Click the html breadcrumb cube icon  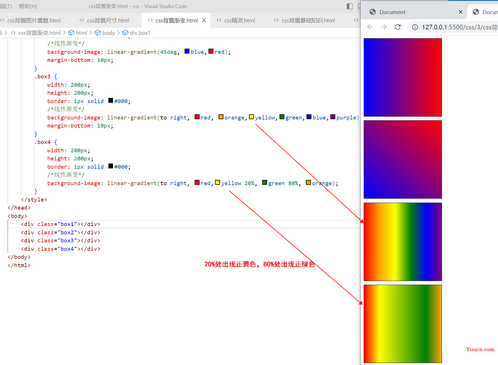[x=71, y=33]
